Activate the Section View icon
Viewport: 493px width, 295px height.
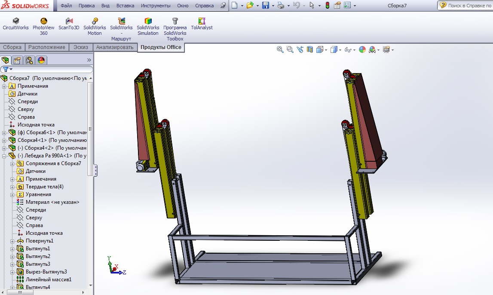310,49
